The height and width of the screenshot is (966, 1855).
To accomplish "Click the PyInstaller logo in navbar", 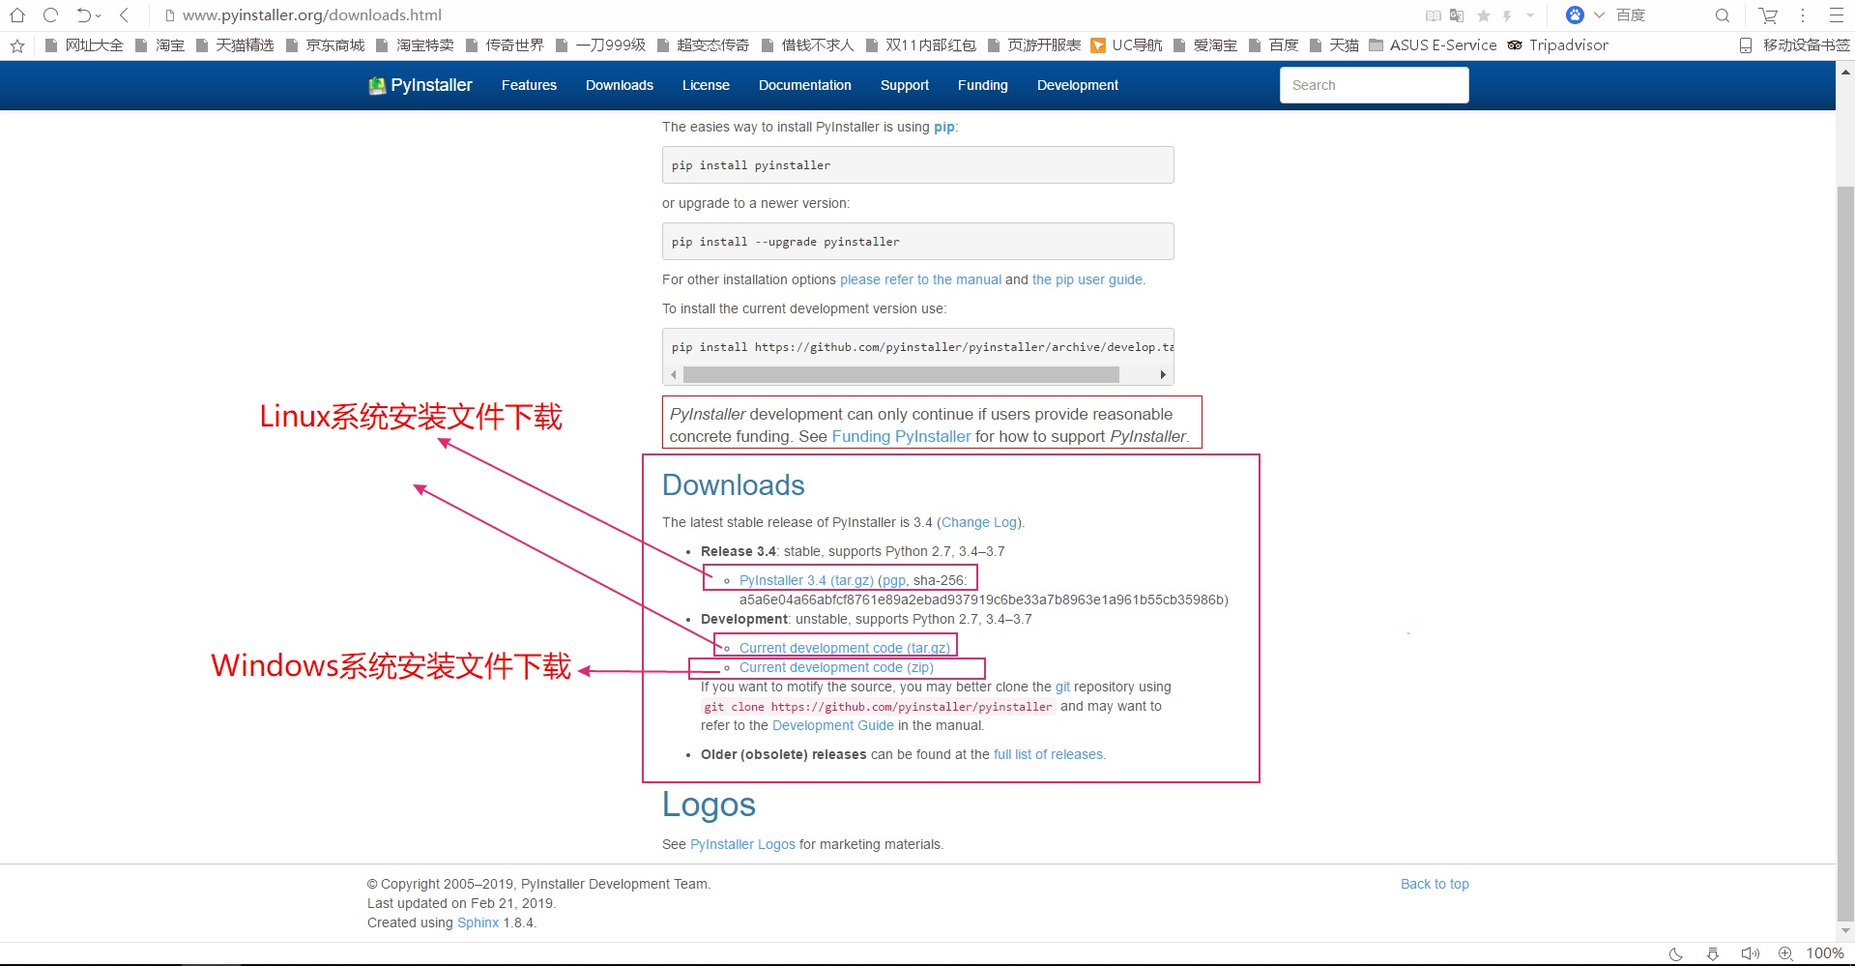I will coord(420,85).
